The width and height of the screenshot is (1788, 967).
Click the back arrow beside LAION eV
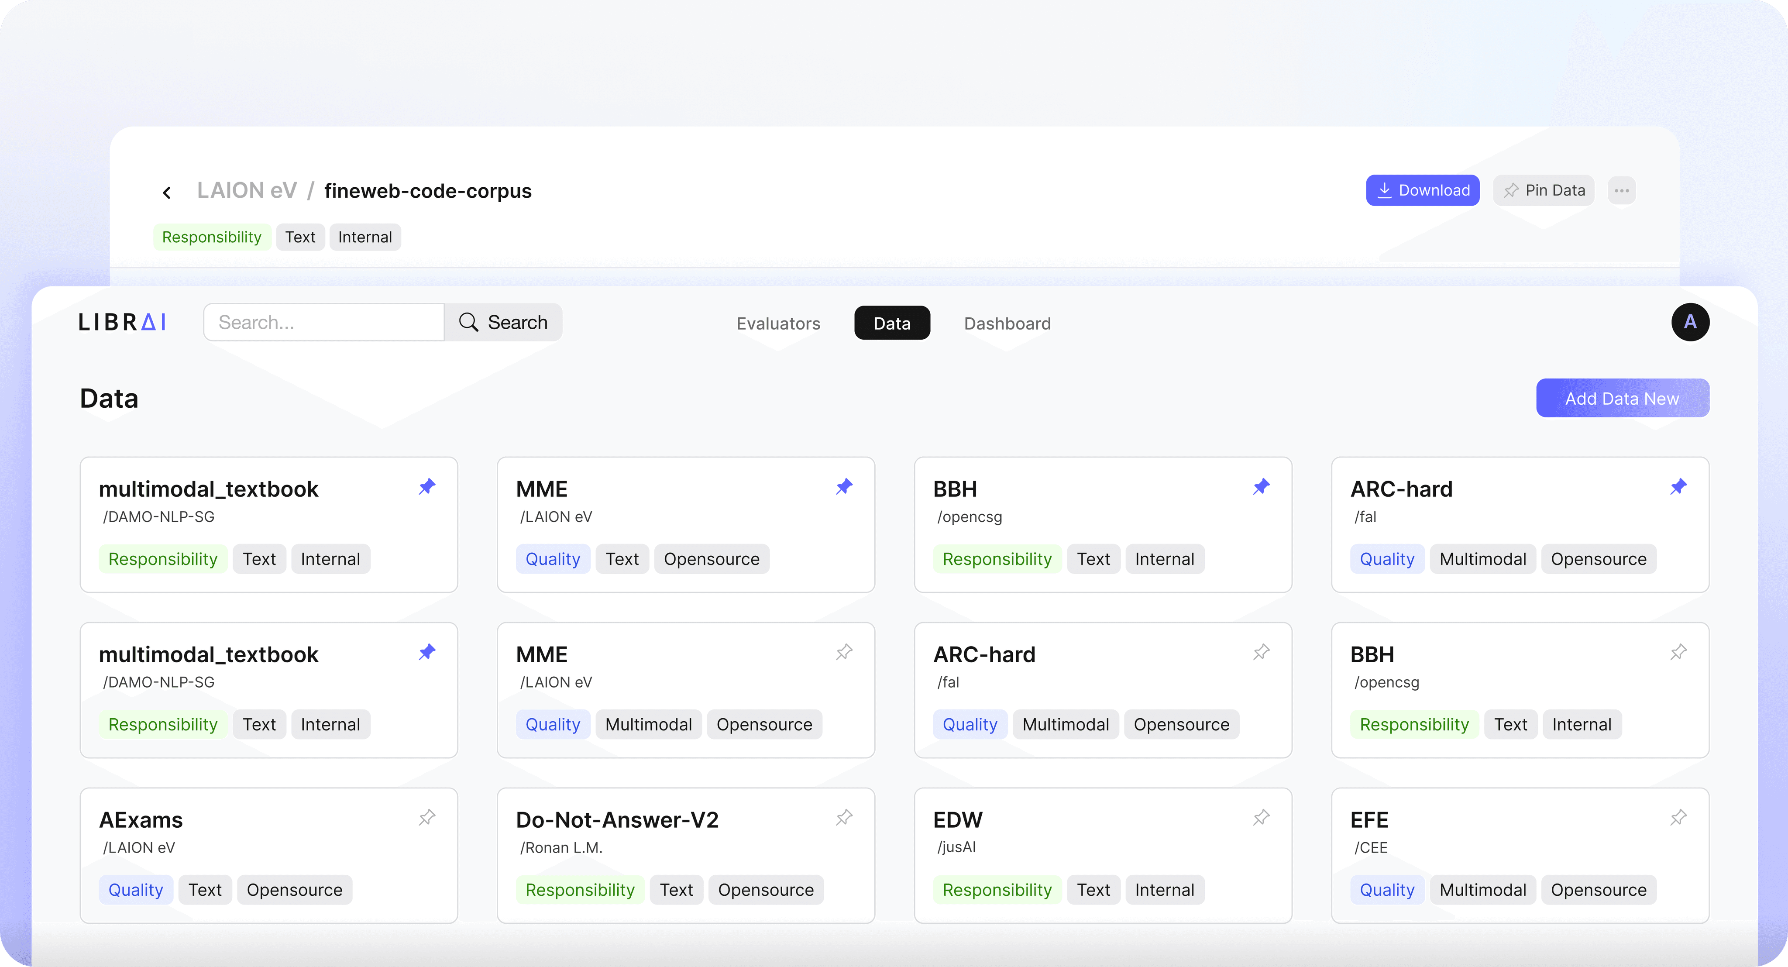point(167,192)
